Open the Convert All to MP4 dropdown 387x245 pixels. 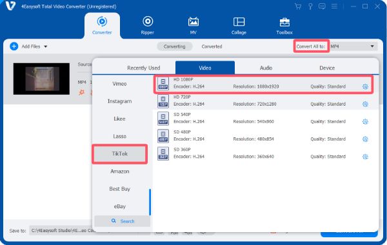tap(353, 46)
